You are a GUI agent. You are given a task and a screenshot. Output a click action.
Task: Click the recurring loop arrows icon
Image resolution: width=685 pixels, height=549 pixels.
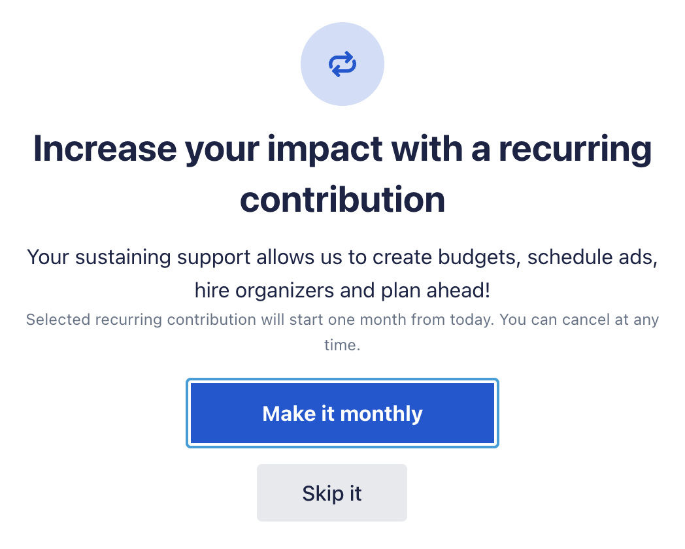click(342, 64)
